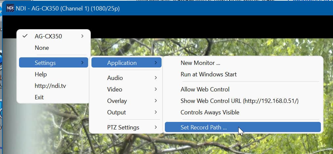Select the checked AG-CX350 source
This screenshot has height=154, width=333.
tap(48, 36)
